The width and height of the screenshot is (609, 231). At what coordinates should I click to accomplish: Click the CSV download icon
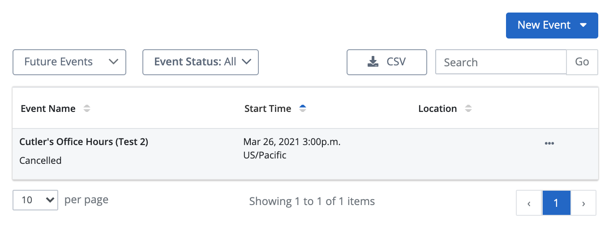[373, 62]
